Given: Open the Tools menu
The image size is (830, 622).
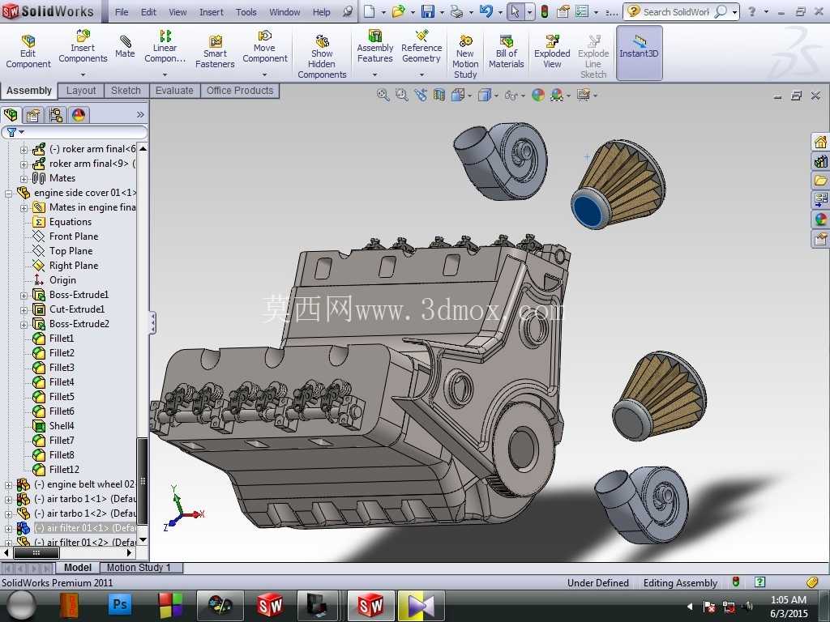Looking at the screenshot, I should tap(246, 11).
